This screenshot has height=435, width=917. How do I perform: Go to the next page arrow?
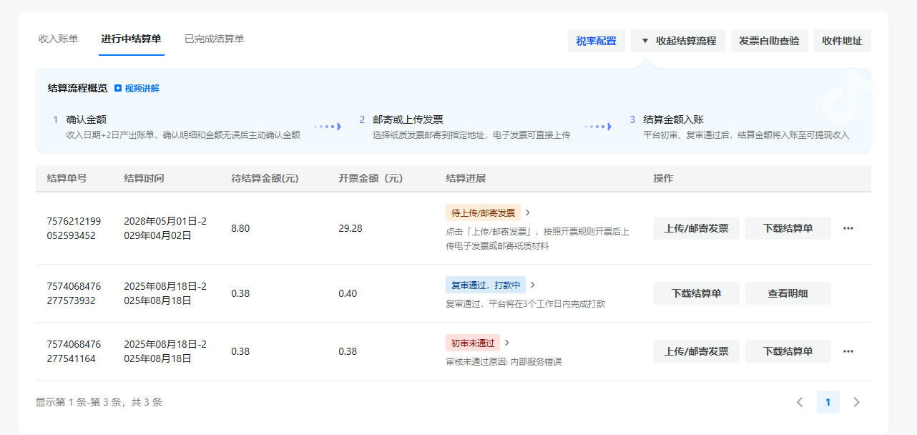(x=856, y=402)
